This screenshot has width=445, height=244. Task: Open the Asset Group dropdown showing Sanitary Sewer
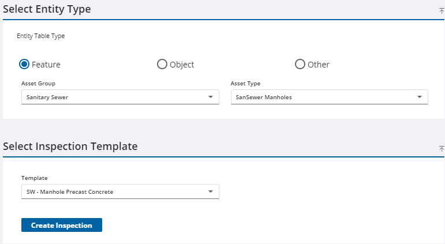[120, 97]
